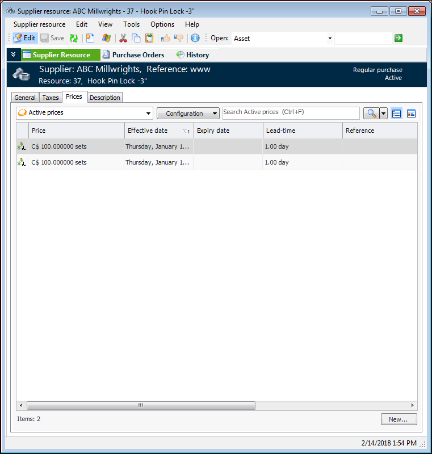The height and width of the screenshot is (454, 432).
Task: Switch to card view icon
Action: click(x=411, y=113)
